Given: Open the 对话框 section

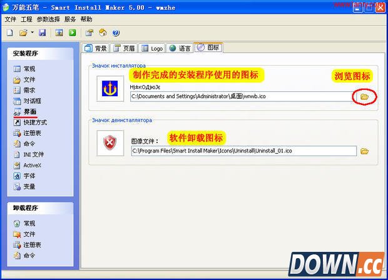Looking at the screenshot, I should 27,101.
